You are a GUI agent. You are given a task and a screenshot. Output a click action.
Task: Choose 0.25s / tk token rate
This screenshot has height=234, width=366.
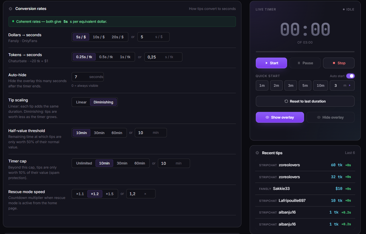pos(84,57)
